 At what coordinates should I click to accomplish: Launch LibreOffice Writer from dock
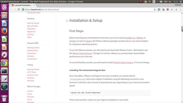coord(4,23)
